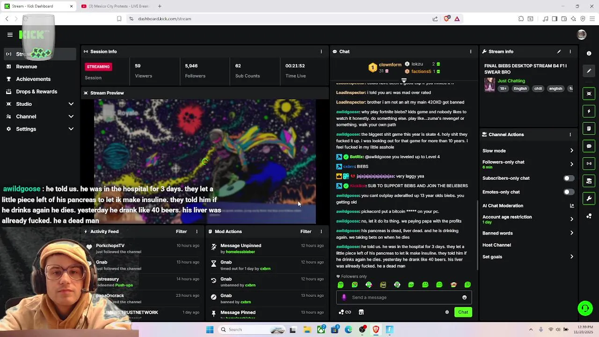Click the 18+ stream tag
The width and height of the screenshot is (599, 337).
pyautogui.click(x=503, y=88)
